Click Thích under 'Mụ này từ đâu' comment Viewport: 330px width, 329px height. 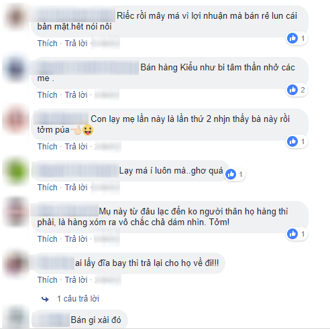point(48,239)
